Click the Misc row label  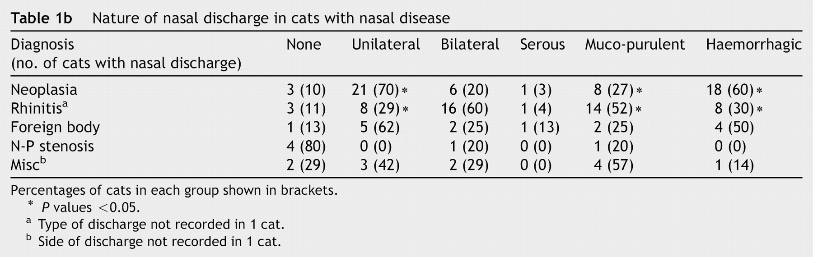pyautogui.click(x=28, y=165)
